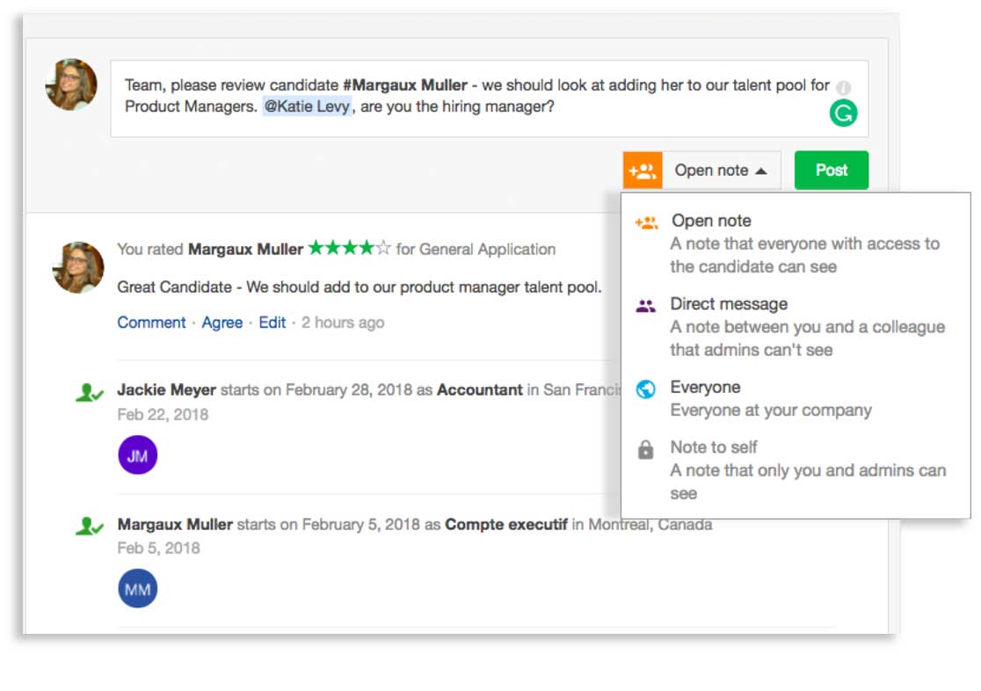Click the Great Candidate review text
The height and width of the screenshot is (691, 981).
(360, 287)
